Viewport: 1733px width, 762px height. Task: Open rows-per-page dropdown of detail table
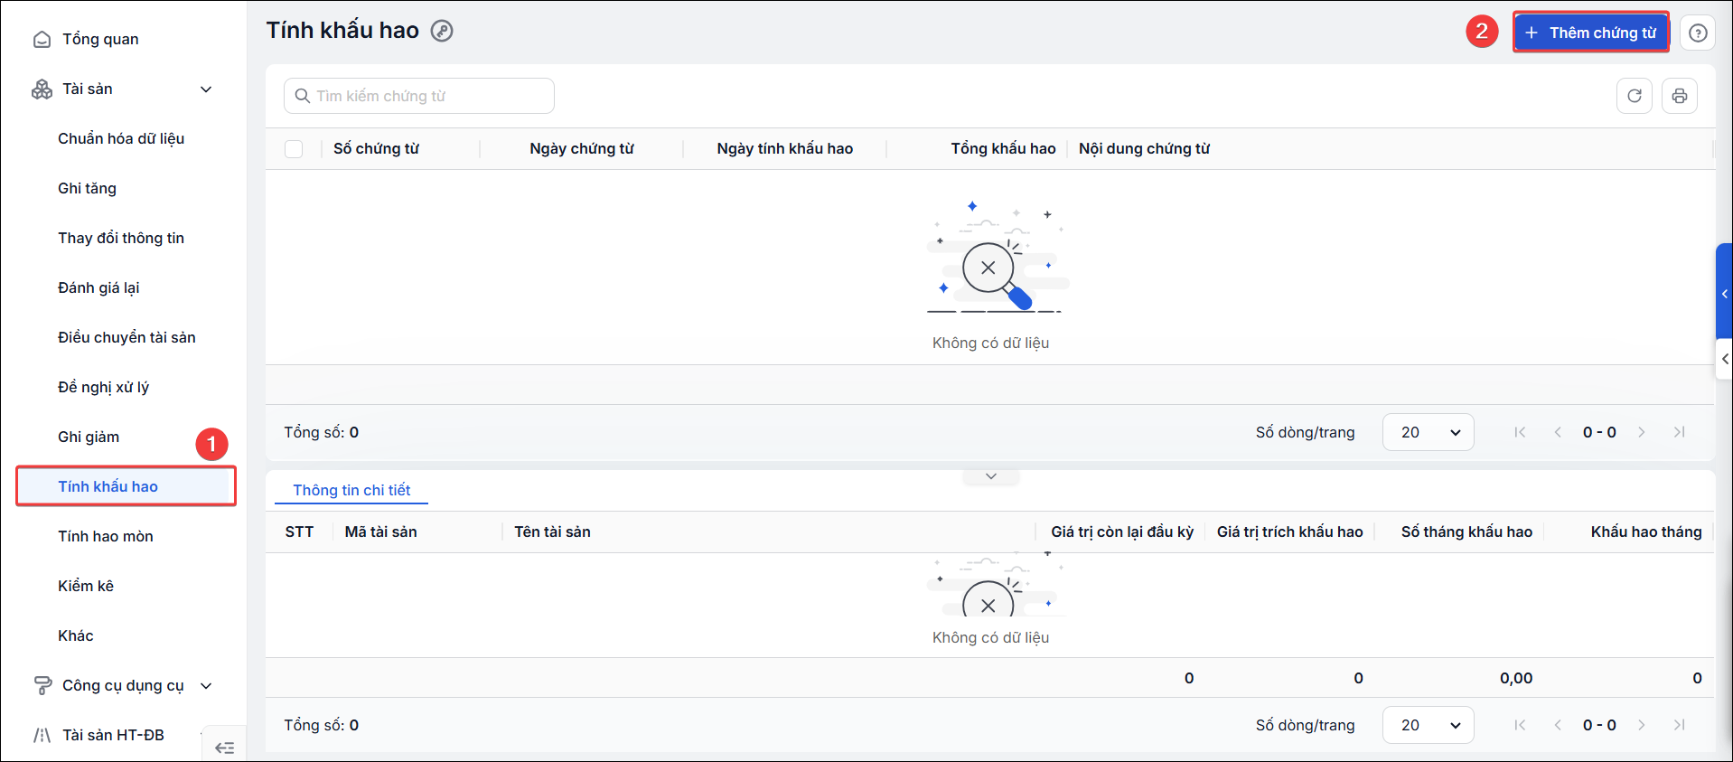[1428, 725]
